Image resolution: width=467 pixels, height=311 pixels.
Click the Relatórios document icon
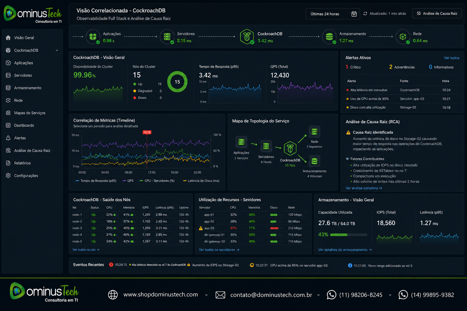coord(8,163)
